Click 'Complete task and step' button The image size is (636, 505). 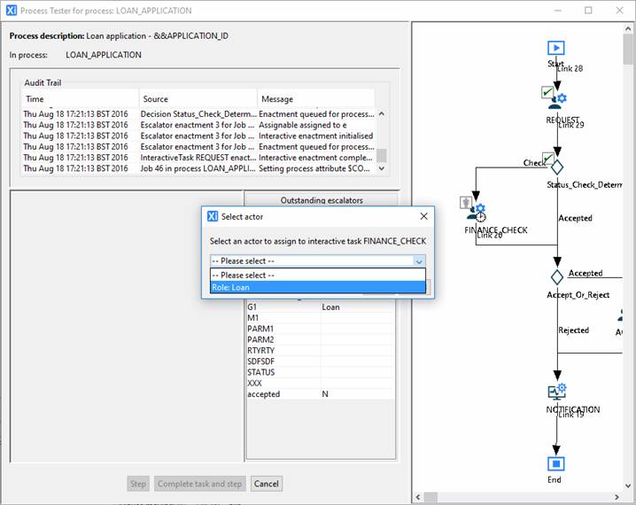coord(199,484)
